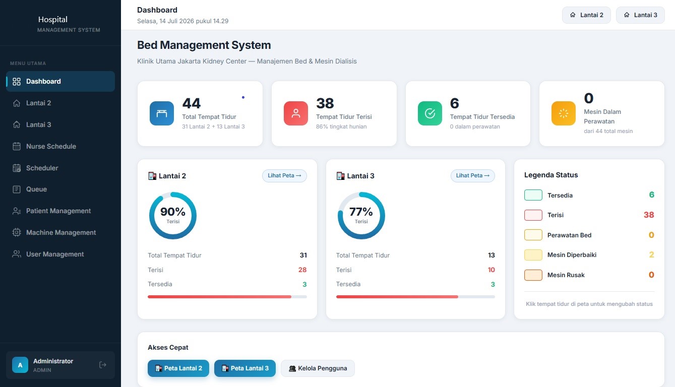The width and height of the screenshot is (675, 387).
Task: Click the Administrator avatar letter A
Action: 20,365
